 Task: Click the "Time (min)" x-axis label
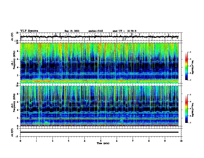(x=103, y=143)
